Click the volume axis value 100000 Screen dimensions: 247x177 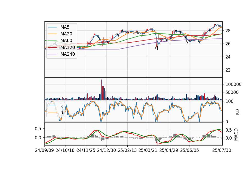(234, 84)
